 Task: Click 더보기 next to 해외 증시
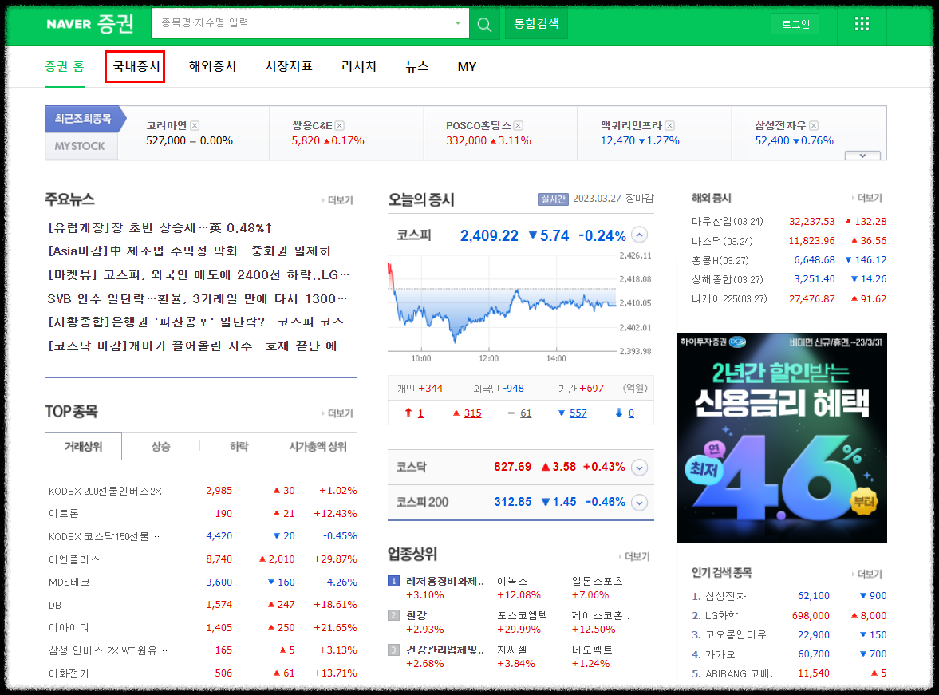(867, 198)
